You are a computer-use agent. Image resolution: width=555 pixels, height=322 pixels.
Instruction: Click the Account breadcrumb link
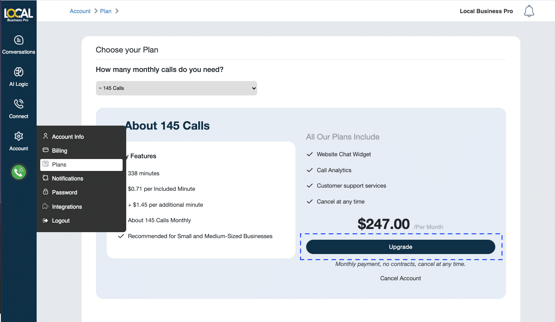pyautogui.click(x=80, y=11)
